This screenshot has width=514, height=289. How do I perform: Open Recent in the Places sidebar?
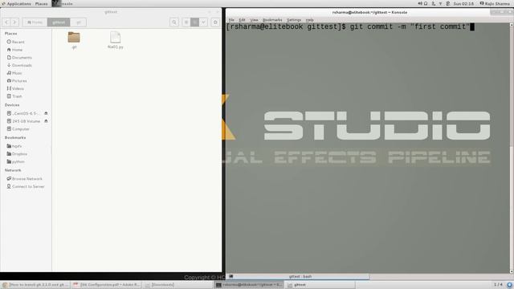(x=16, y=42)
